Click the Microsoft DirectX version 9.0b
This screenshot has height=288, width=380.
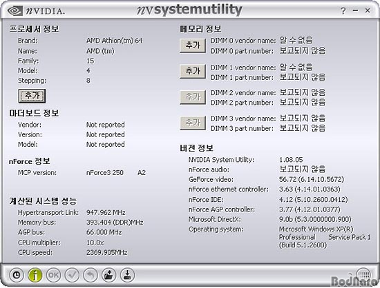(x=315, y=219)
